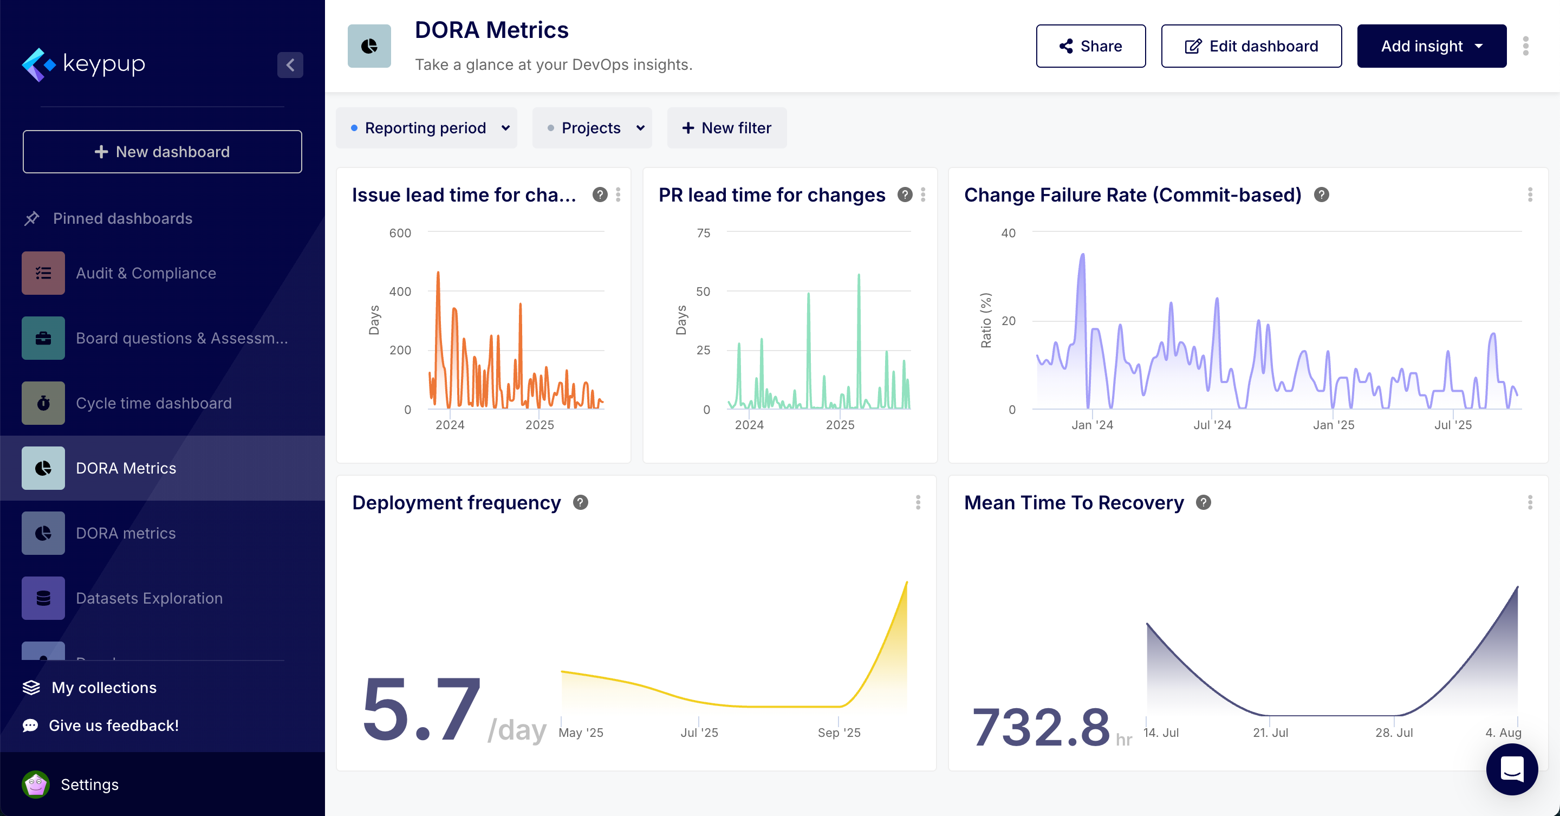
Task: Open the Cycle time dashboard stopwatch icon
Action: pyautogui.click(x=43, y=403)
